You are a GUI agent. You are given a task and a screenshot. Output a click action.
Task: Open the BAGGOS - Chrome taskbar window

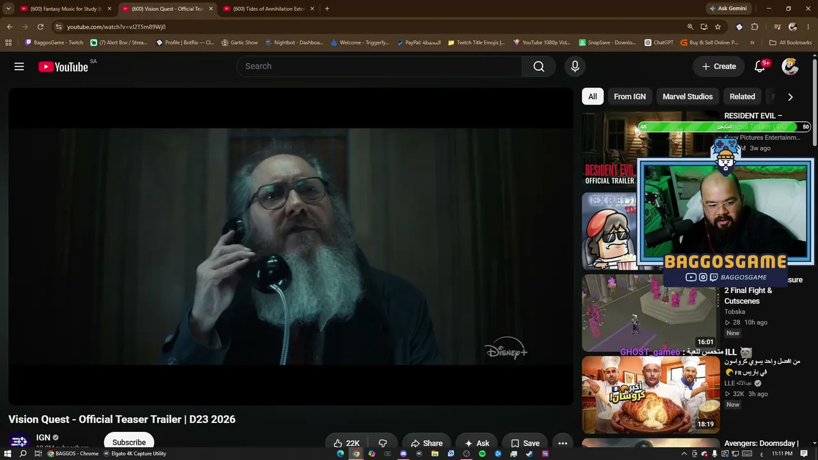coord(73,454)
